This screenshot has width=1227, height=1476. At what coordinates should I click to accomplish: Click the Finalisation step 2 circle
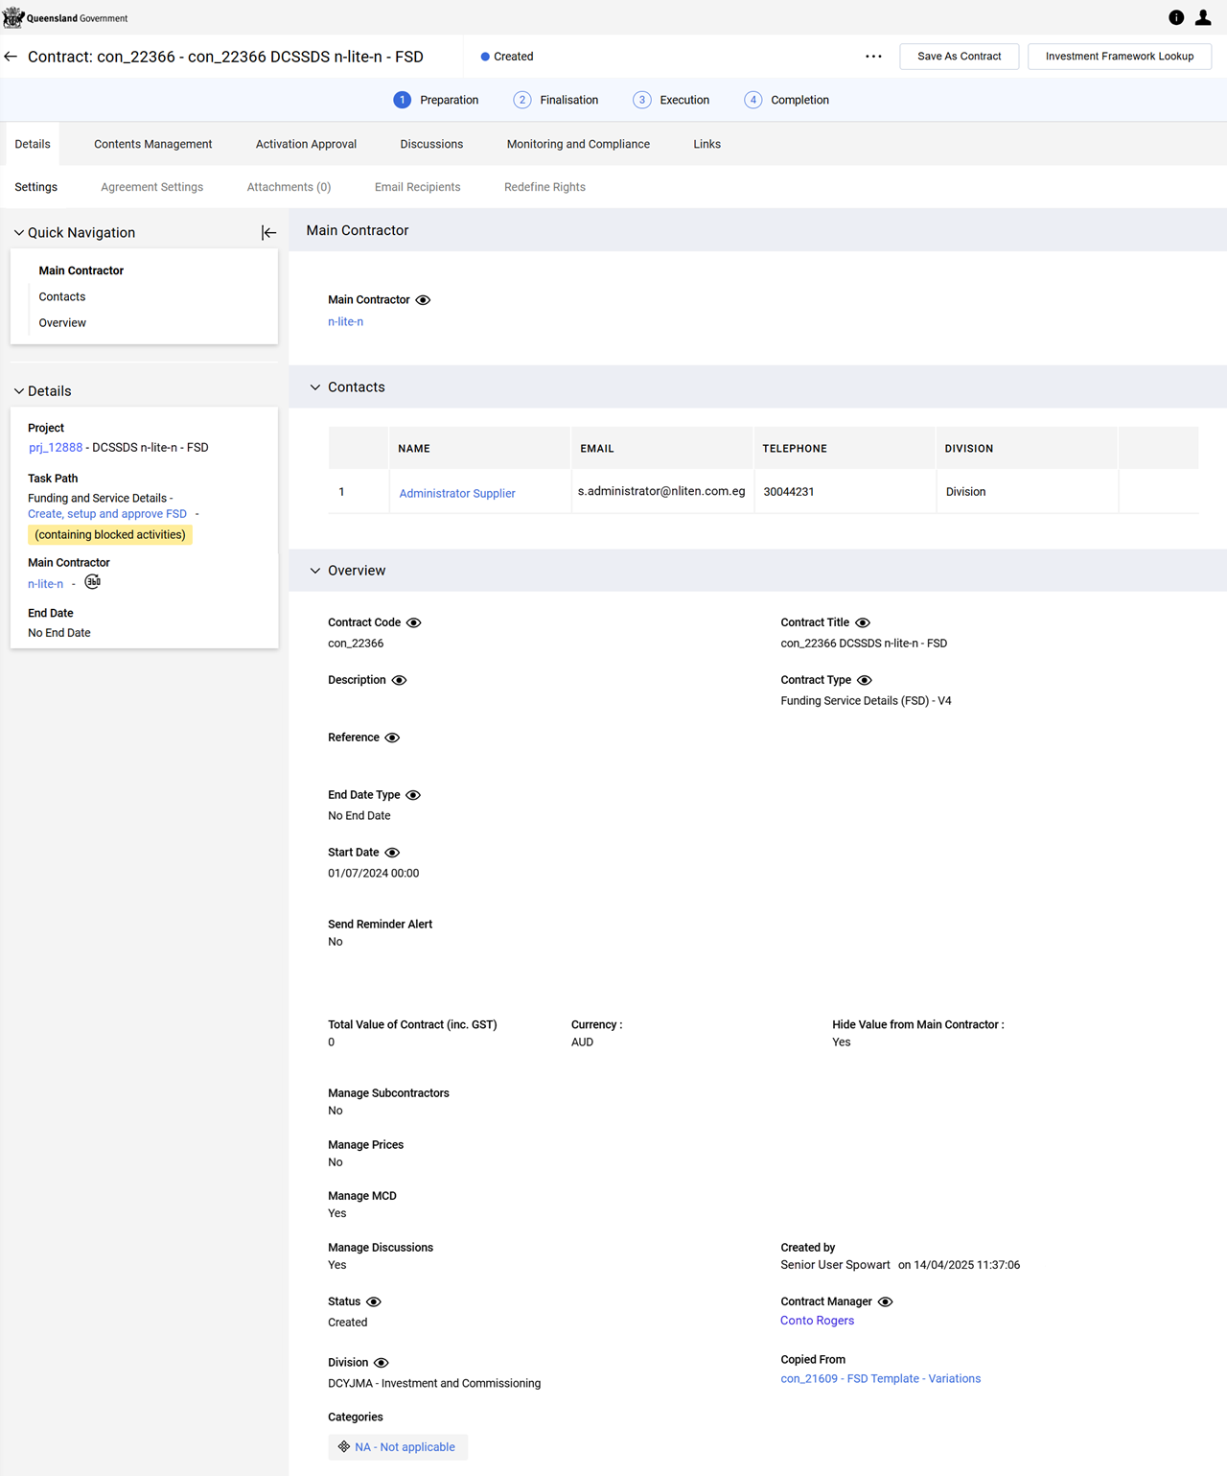[x=522, y=100]
